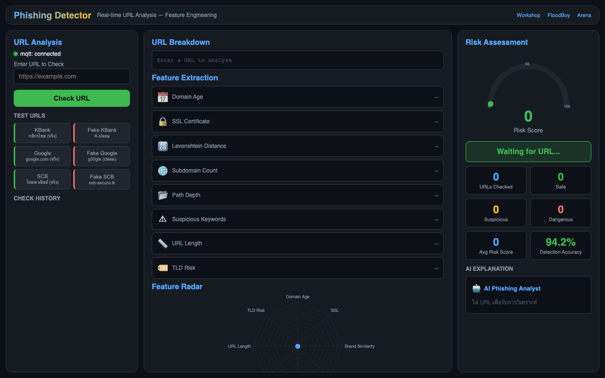Click the Enter URL to Check input field
The height and width of the screenshot is (378, 605).
(x=72, y=76)
